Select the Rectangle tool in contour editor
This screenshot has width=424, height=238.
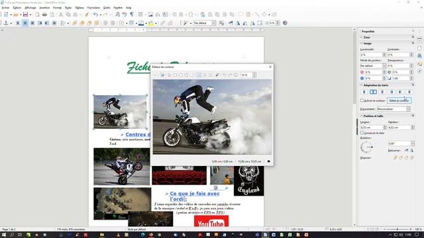coord(175,75)
